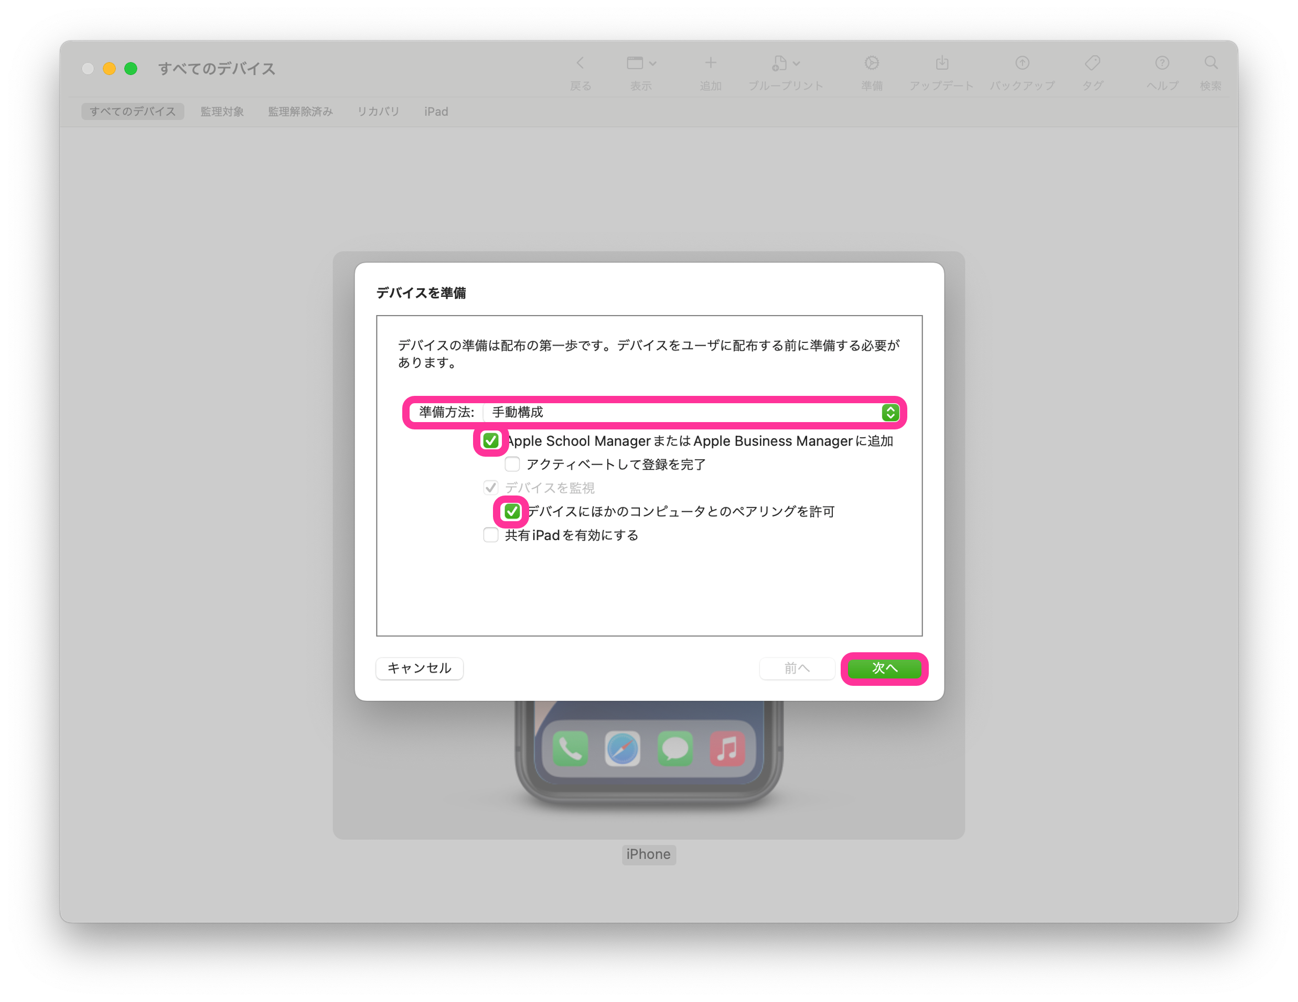Uncheck Apple School Manager に追加 checkbox
1298x1002 pixels.
(490, 441)
